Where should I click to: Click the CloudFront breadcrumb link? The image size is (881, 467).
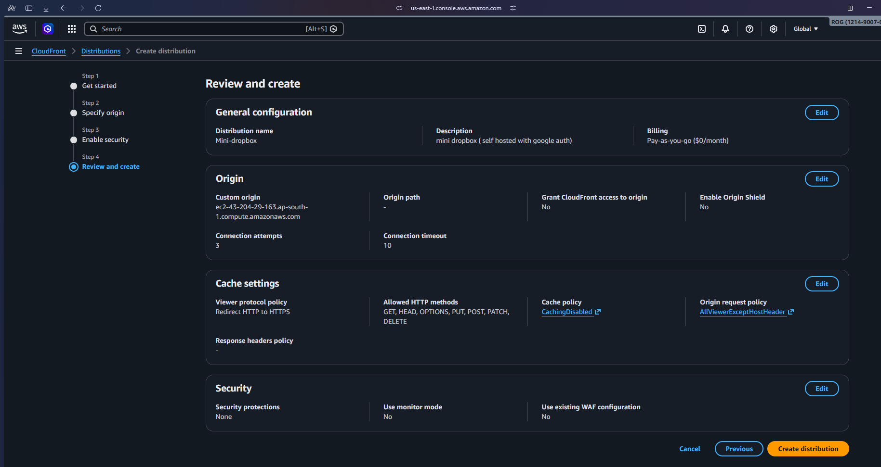pyautogui.click(x=49, y=51)
